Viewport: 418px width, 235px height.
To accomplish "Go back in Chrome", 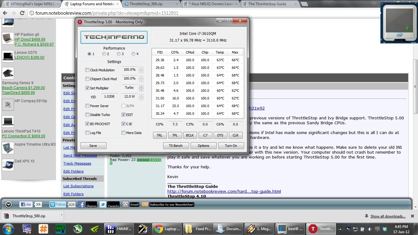I will point(5,13).
